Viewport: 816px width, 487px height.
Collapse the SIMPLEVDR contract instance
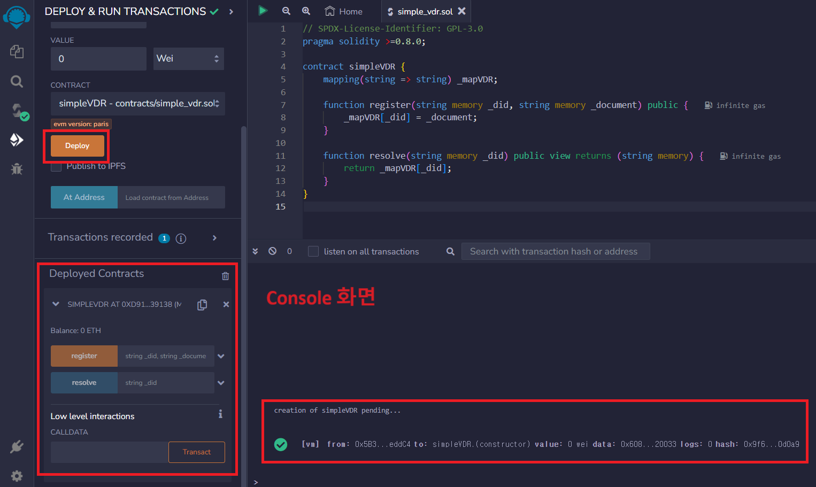pos(56,304)
